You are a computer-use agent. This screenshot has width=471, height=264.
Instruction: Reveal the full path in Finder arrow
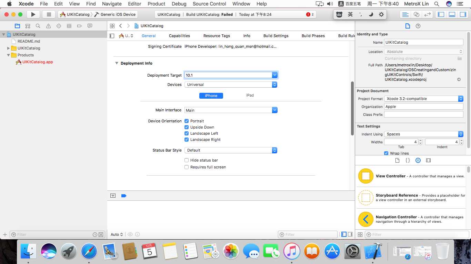point(459,79)
